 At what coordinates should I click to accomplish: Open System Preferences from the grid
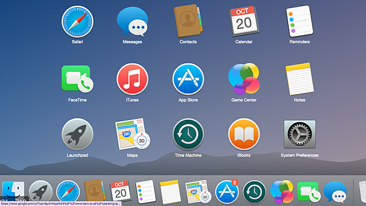300,134
